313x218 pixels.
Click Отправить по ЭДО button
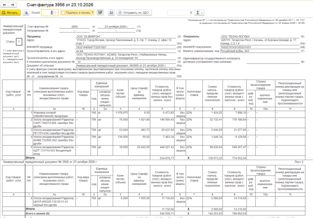point(134,12)
